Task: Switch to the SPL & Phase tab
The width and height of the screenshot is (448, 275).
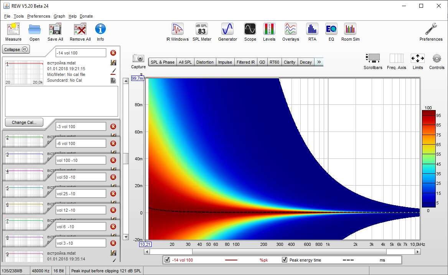Action: coord(162,62)
